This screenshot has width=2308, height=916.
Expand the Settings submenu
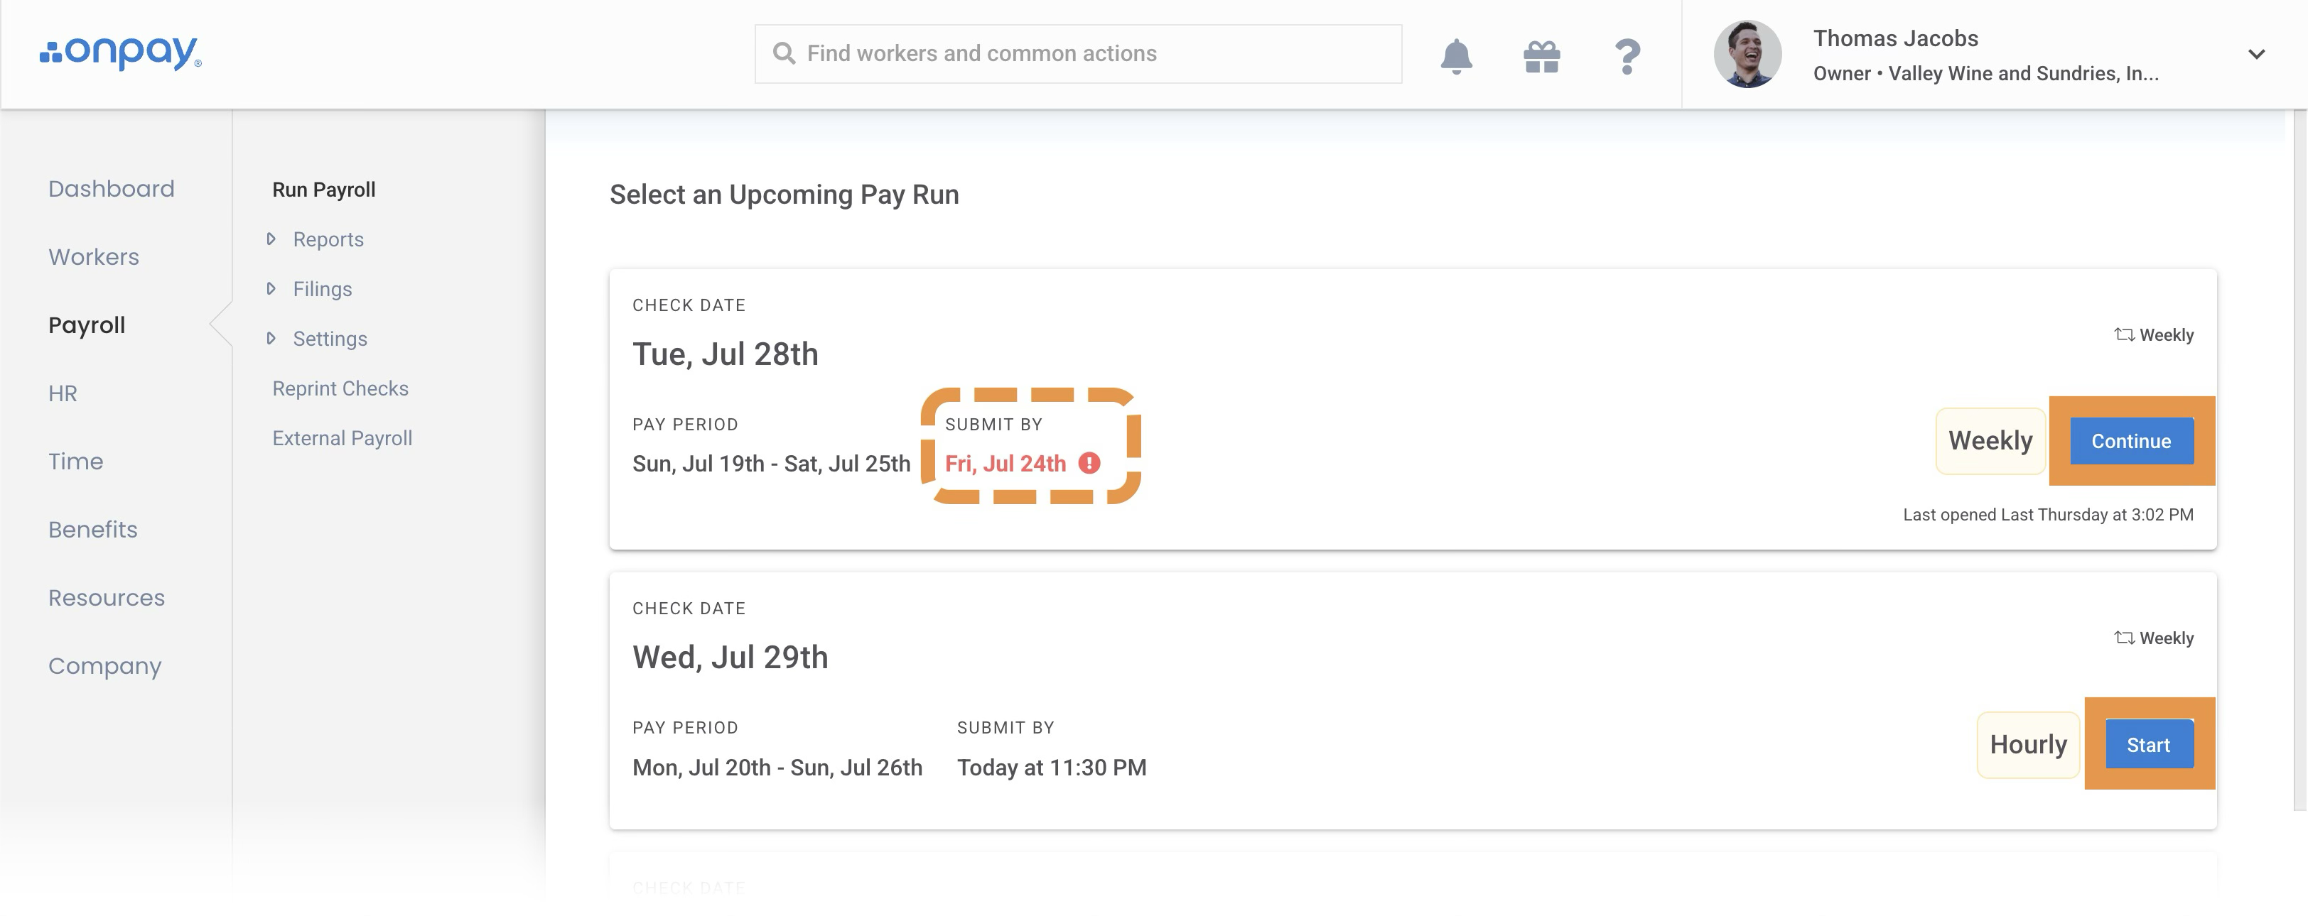tap(271, 339)
